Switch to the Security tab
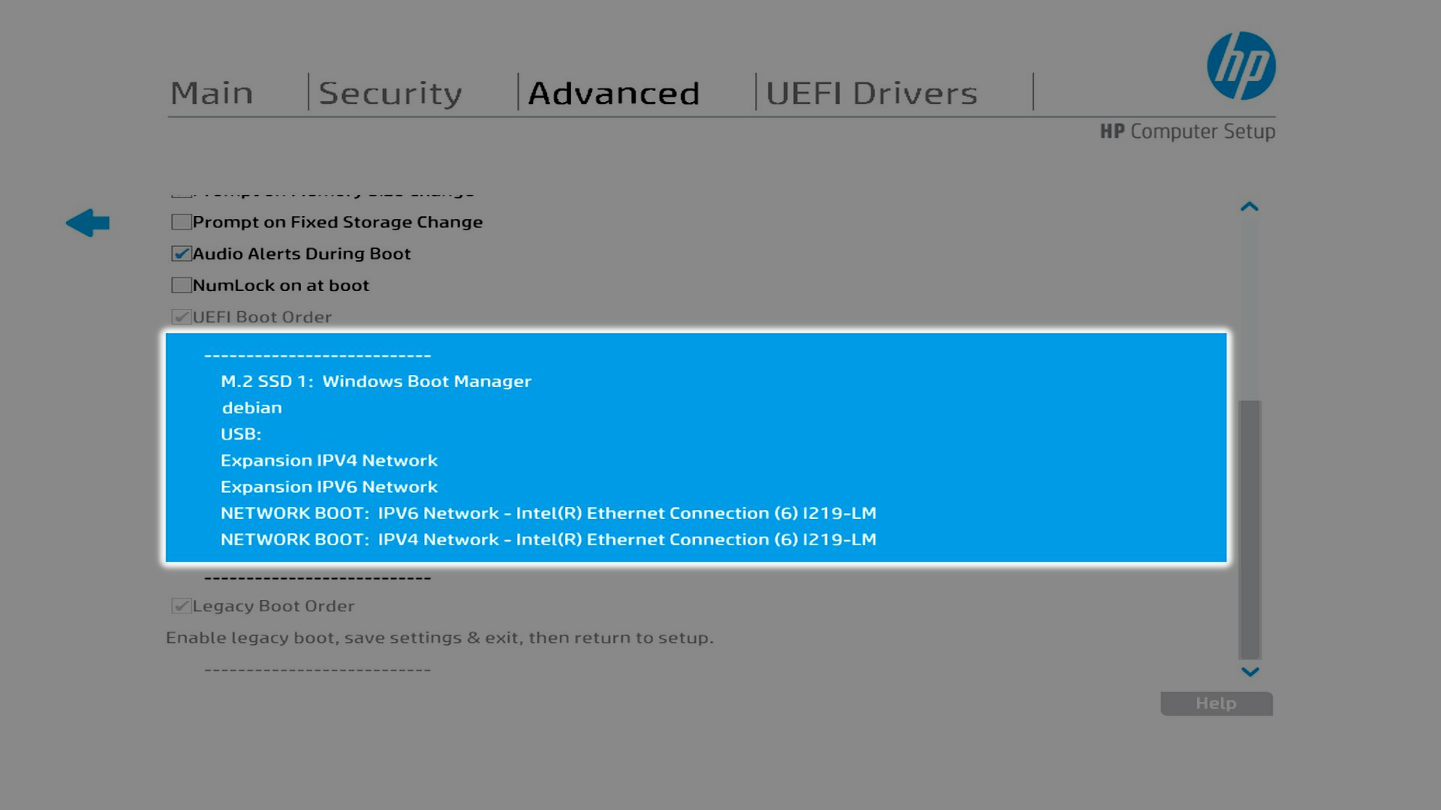1441x810 pixels. 390,93
